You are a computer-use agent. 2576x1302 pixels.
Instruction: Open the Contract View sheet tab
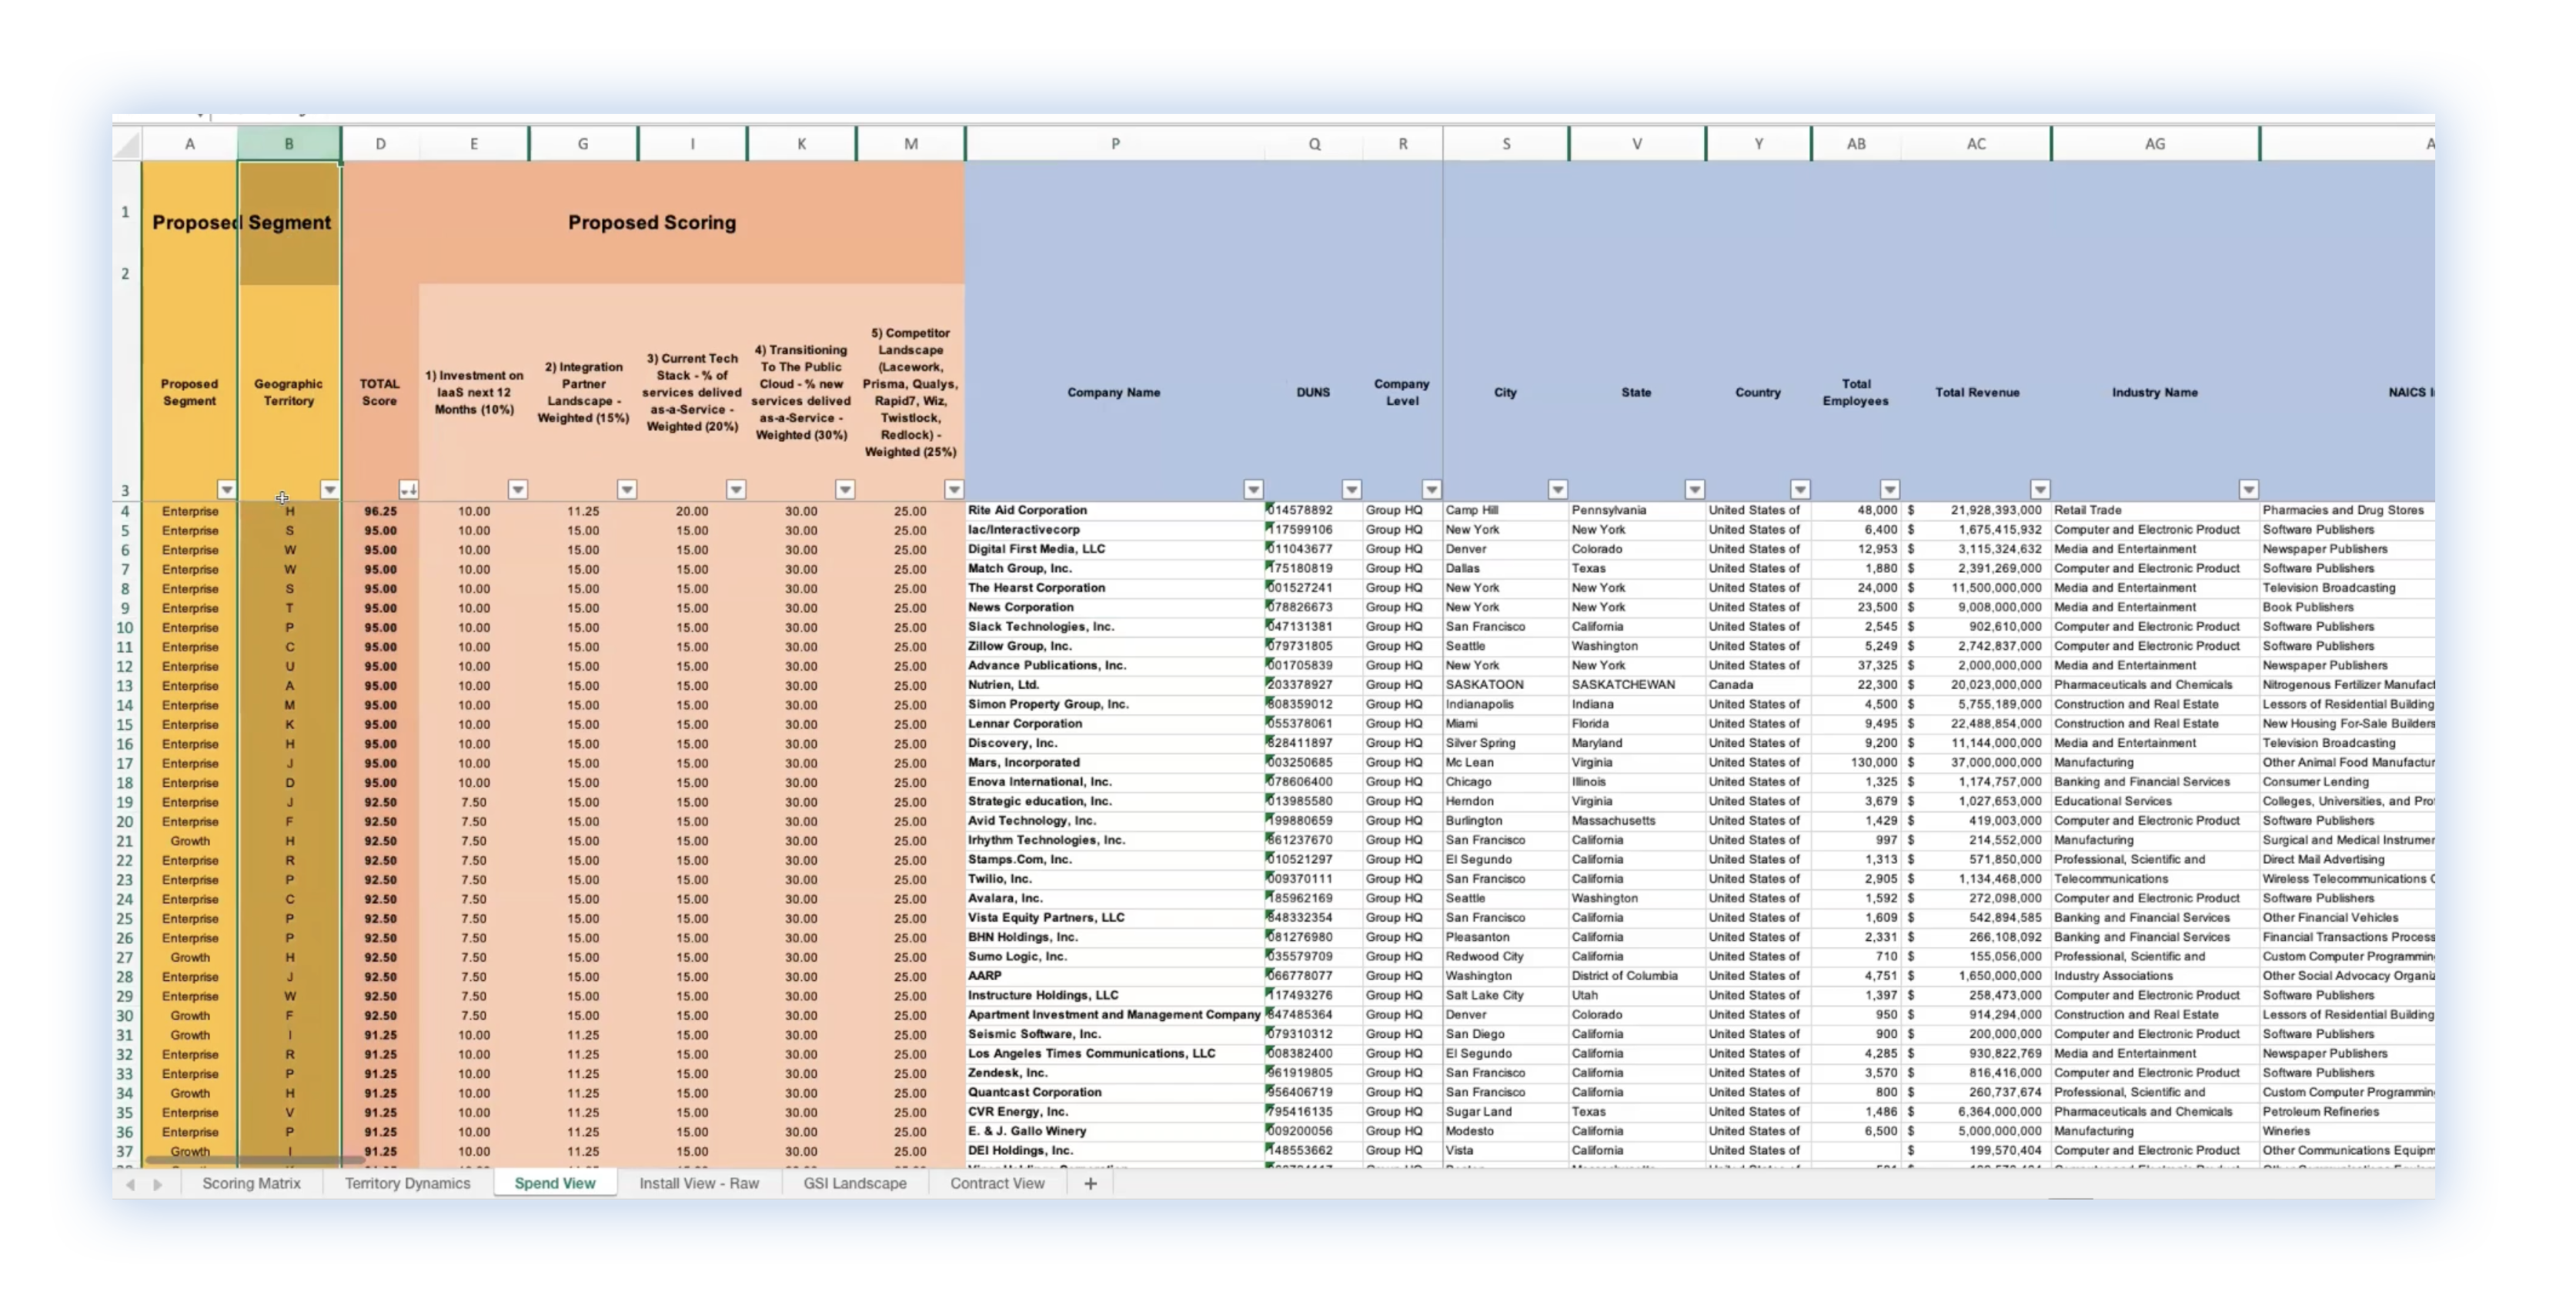tap(997, 1184)
